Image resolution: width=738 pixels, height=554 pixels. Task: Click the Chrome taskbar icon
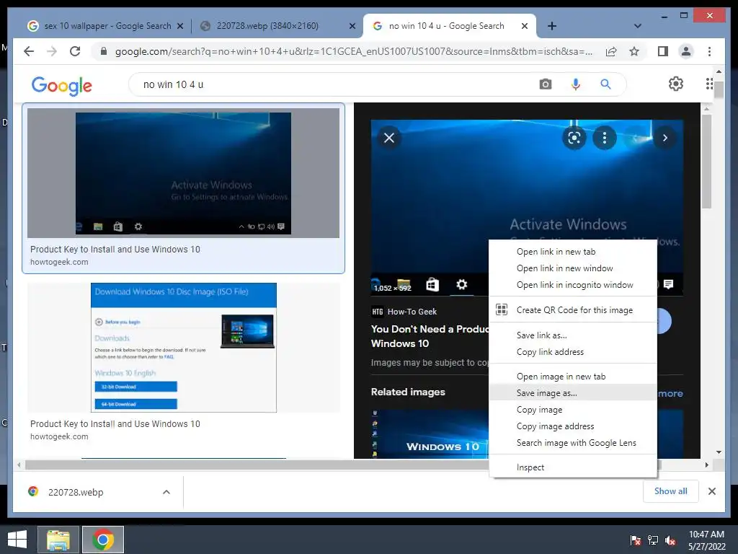pyautogui.click(x=103, y=540)
